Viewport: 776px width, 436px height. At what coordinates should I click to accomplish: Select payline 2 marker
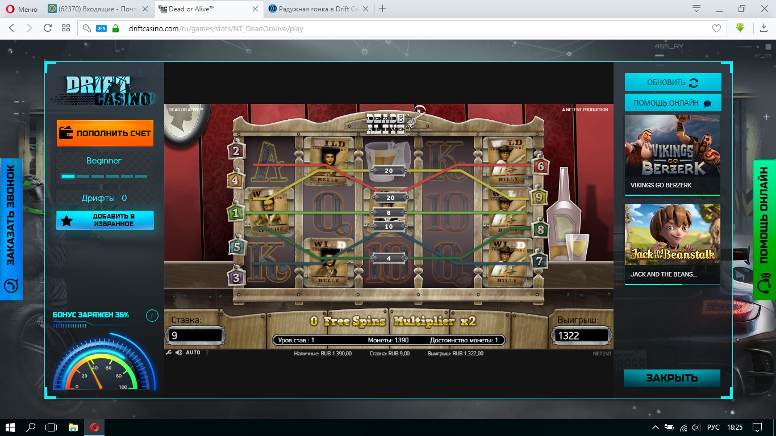236,151
